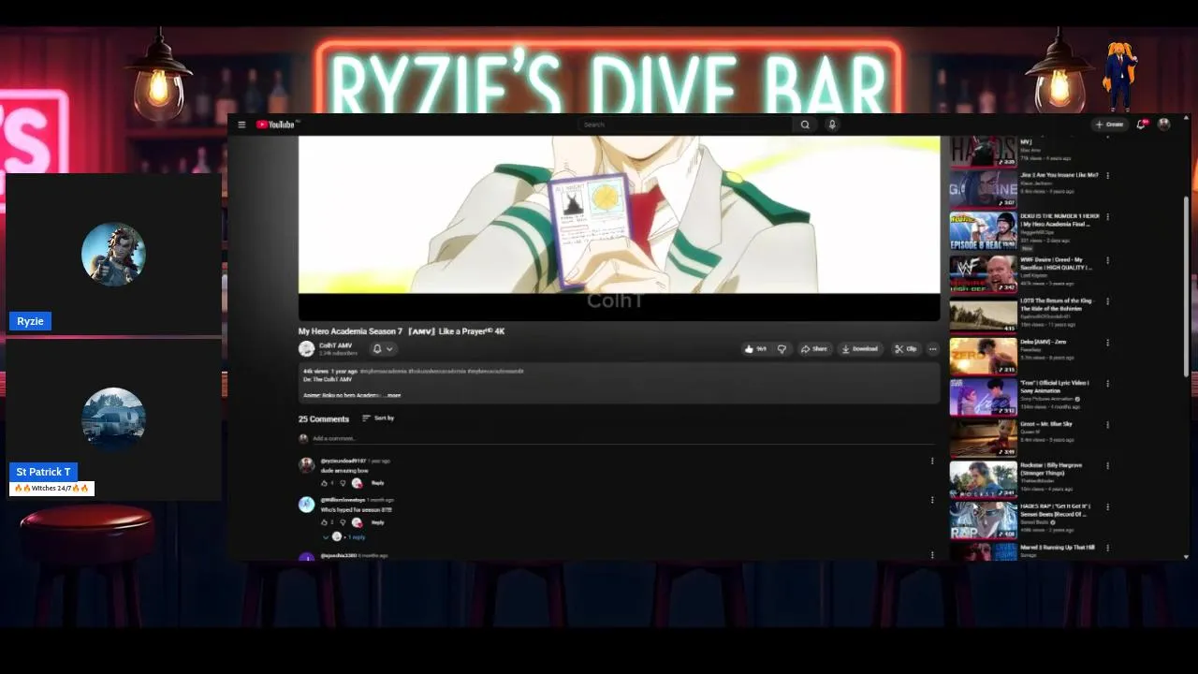1198x674 pixels.
Task: Open options menu for the season 8 comment
Action: [x=932, y=500]
